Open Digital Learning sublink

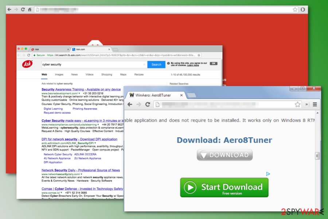[x=53, y=109]
